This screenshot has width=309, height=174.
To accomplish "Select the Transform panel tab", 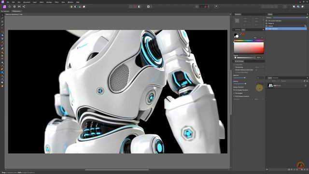I will coord(238,14).
